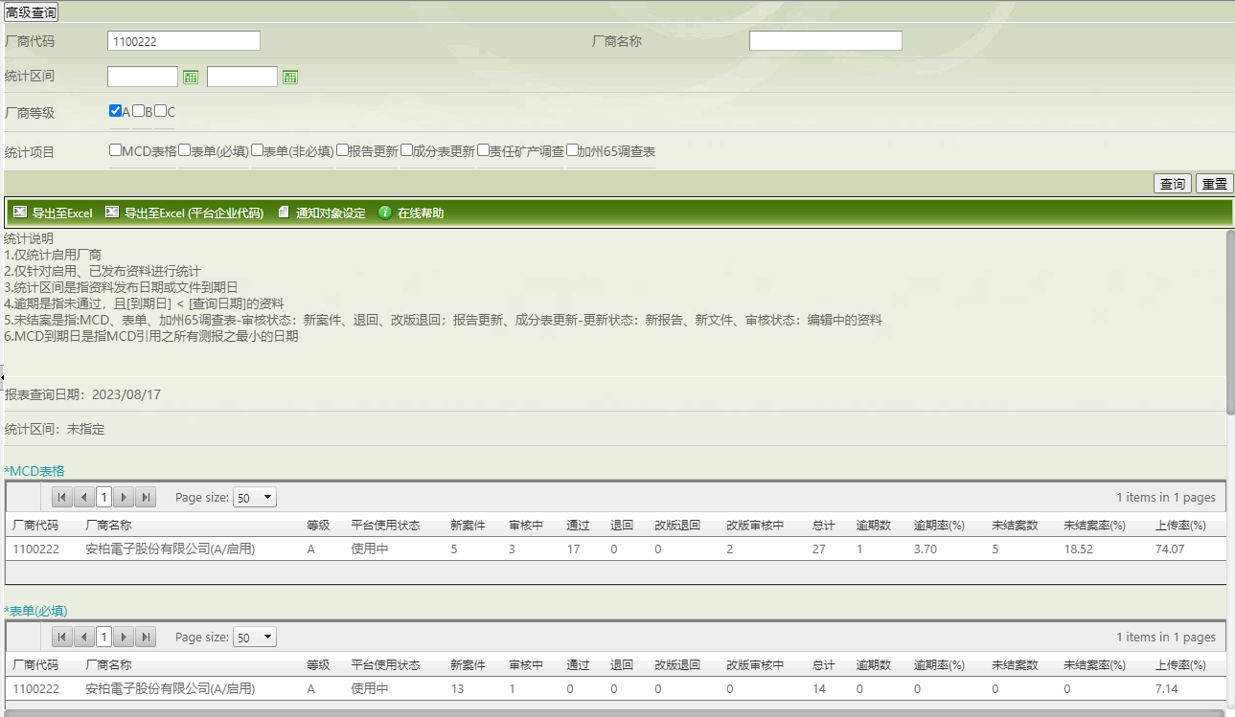Click the left-edge panel collapse arrow
Screen dimensions: 1235x717
coord(2,376)
